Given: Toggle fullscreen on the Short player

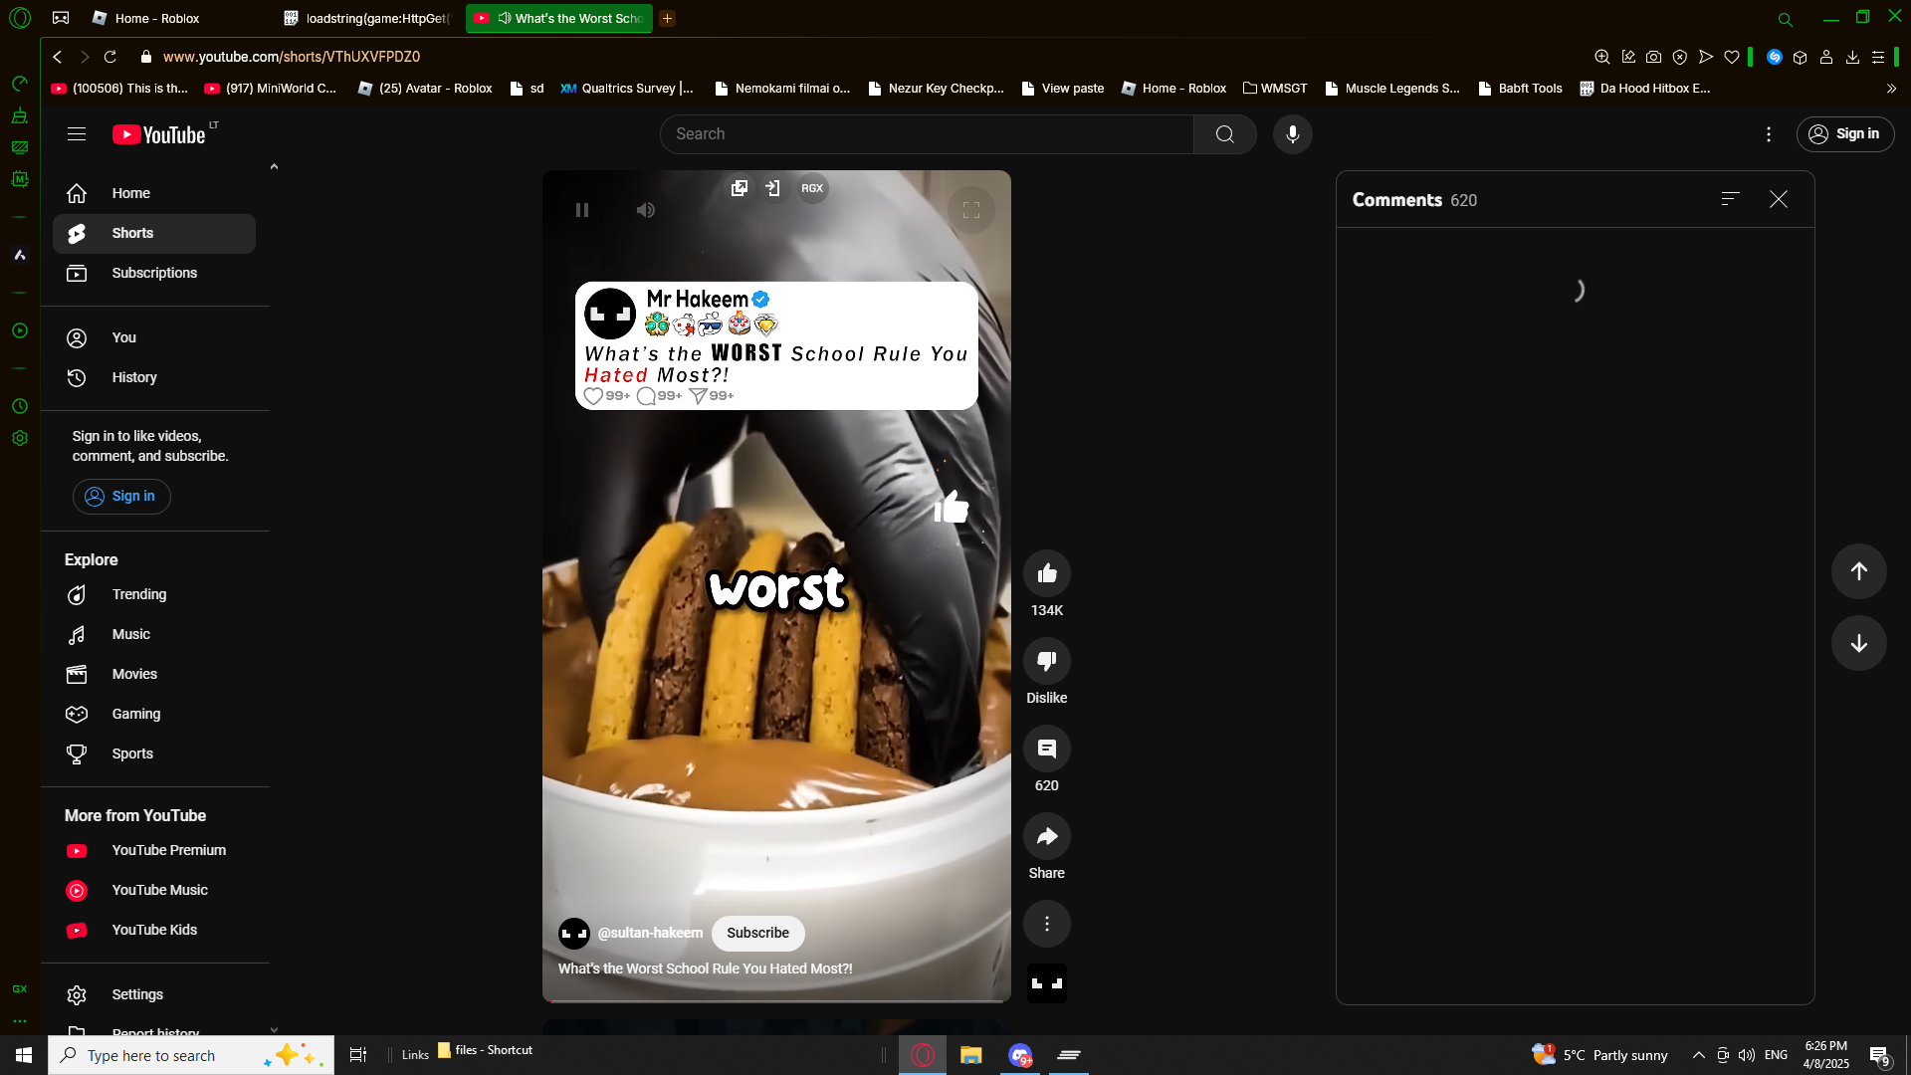Looking at the screenshot, I should tap(971, 210).
